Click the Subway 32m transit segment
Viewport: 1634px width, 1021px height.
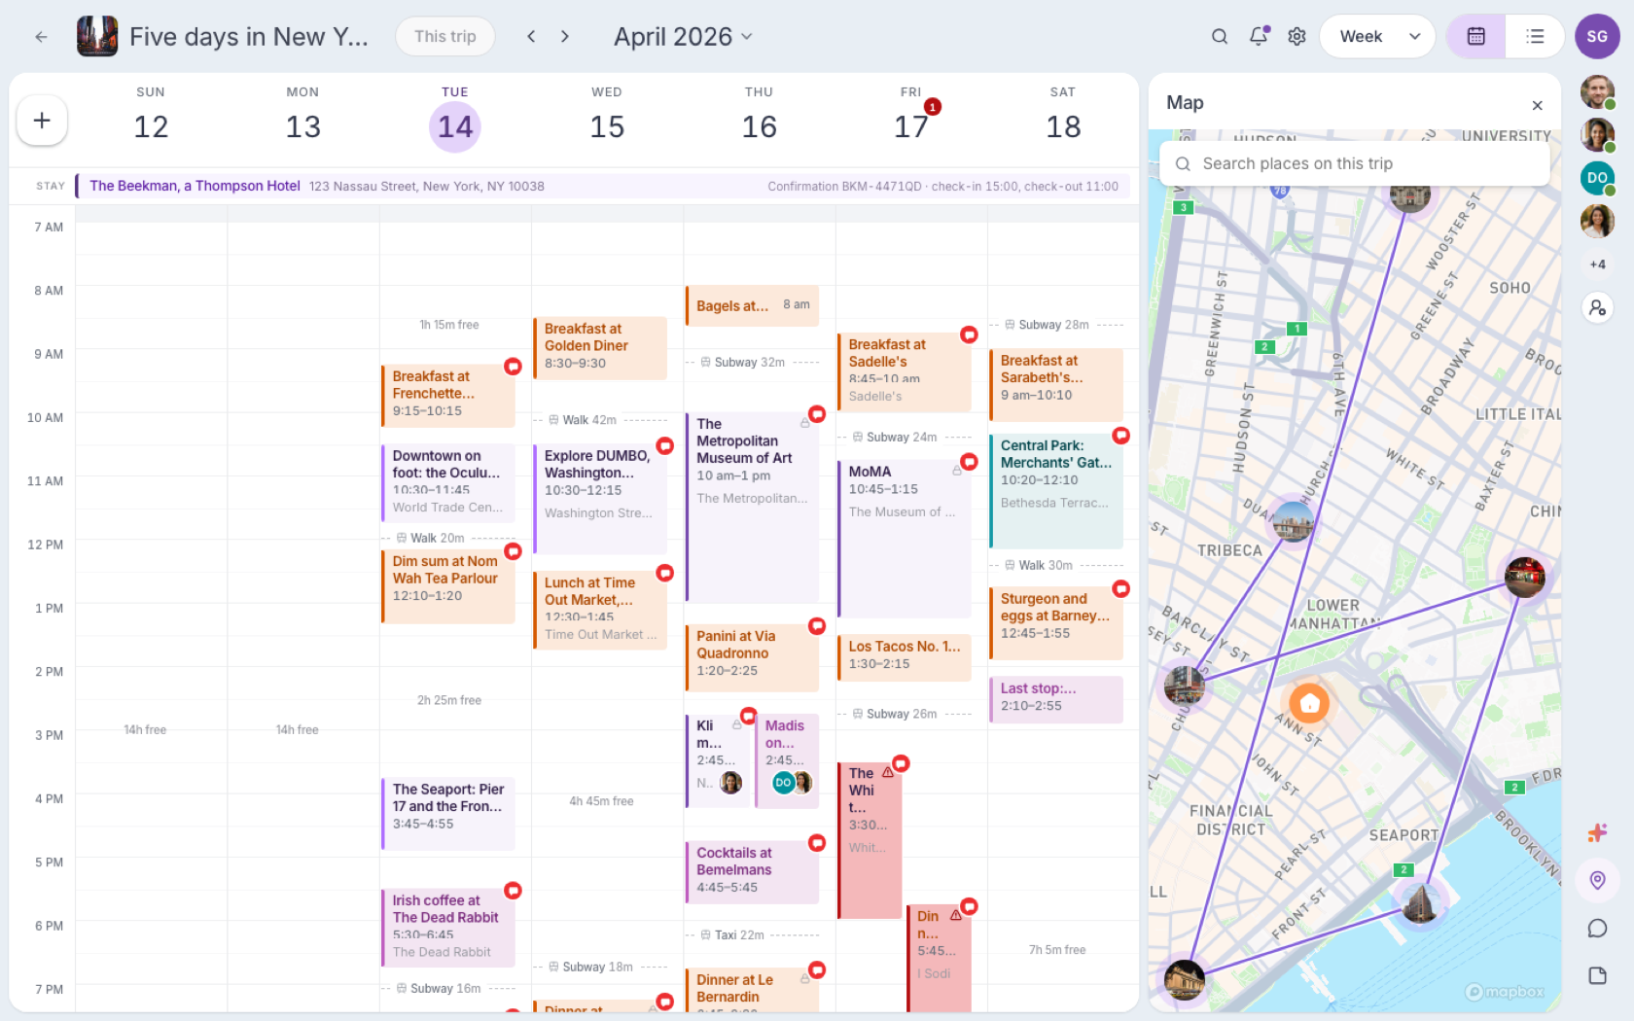[751, 362]
